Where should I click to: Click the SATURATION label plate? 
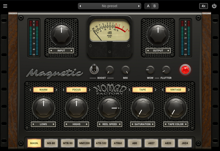(142, 124)
